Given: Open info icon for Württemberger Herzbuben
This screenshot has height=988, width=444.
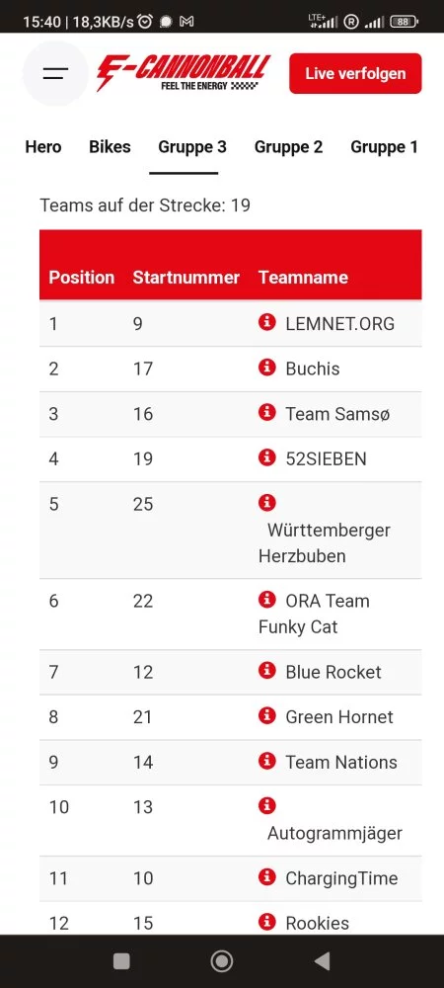Looking at the screenshot, I should click(x=267, y=503).
